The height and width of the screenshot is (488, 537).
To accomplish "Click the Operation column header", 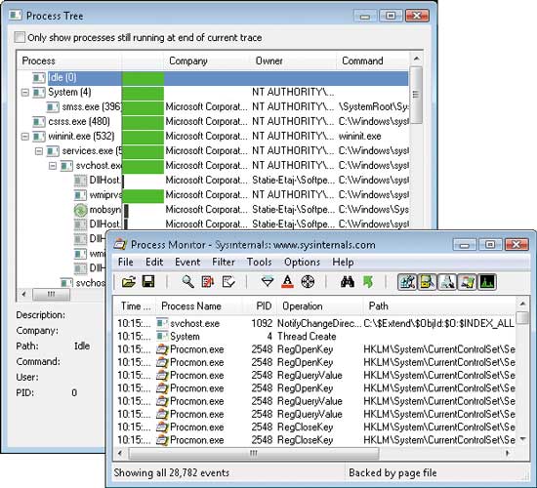I will coord(319,305).
